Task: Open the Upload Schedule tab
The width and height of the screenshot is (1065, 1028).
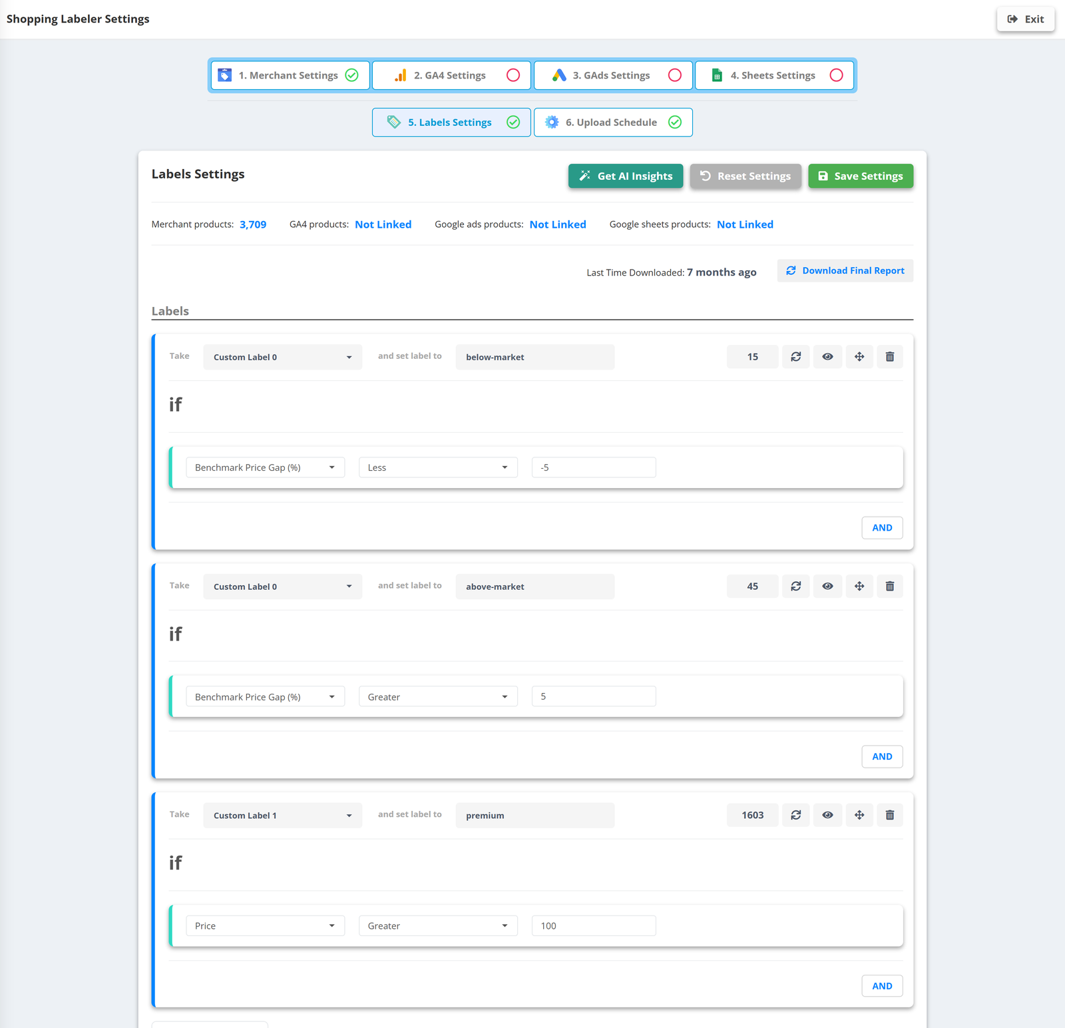Action: [x=613, y=123]
